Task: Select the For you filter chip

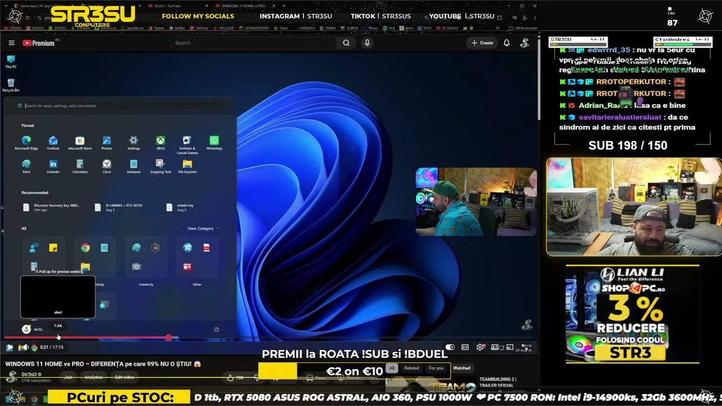Action: [x=436, y=368]
